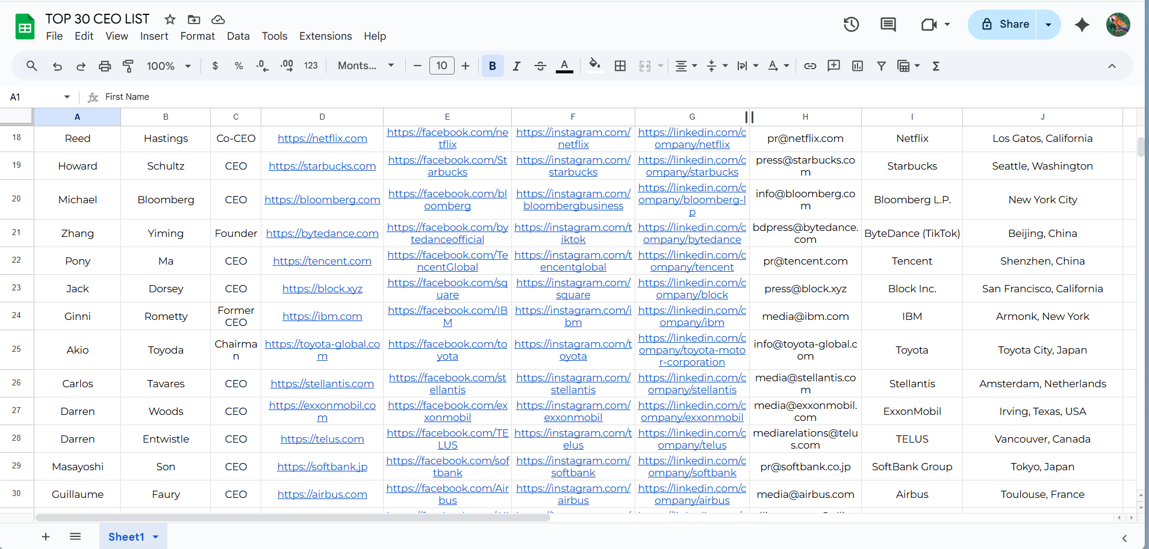Click the horizontal scrollbar
Viewport: 1149px width, 549px height.
pos(293,517)
